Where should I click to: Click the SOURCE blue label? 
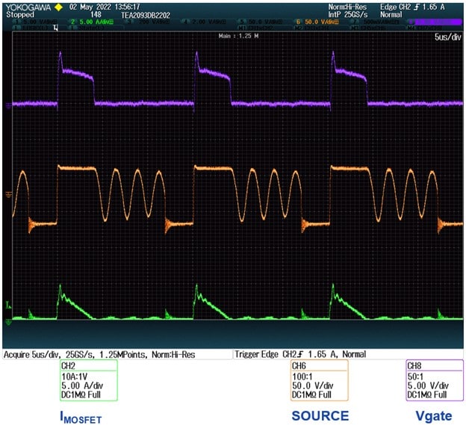(320, 415)
